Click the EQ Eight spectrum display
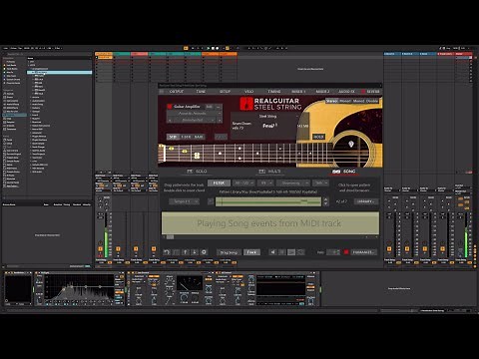479x359 pixels. point(79,288)
